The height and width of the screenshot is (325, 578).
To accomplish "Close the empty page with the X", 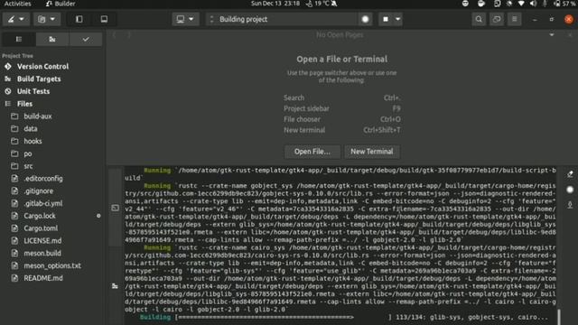I will [x=570, y=34].
